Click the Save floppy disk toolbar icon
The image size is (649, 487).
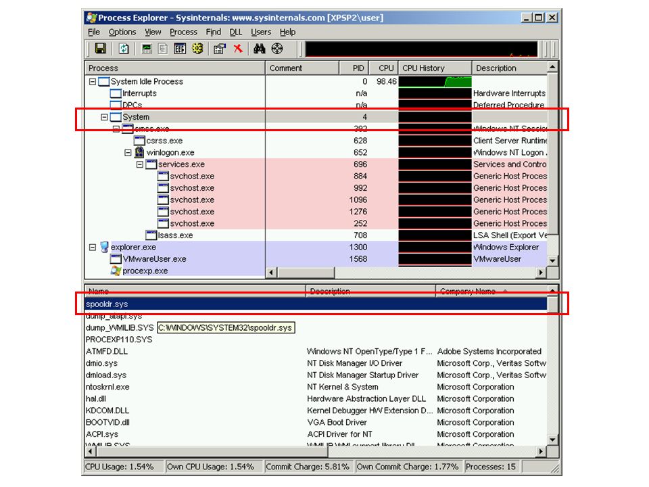[x=101, y=49]
